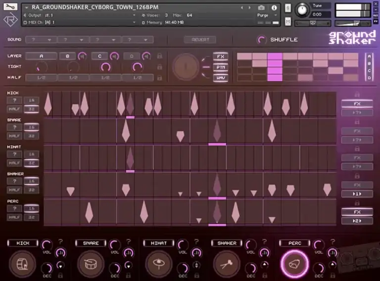The width and height of the screenshot is (380, 281).
Task: Adjust the Kick VOL knob
Action: tap(47, 245)
